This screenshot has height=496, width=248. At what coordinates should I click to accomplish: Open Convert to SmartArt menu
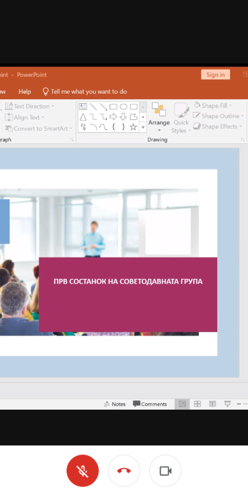[x=39, y=128]
